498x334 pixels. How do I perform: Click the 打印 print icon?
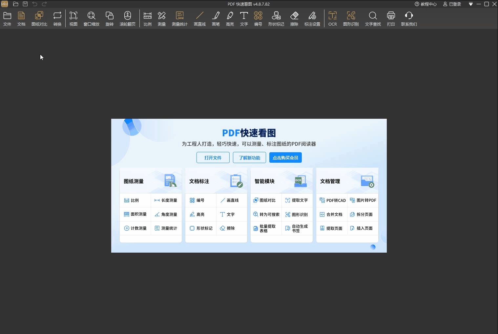(391, 19)
